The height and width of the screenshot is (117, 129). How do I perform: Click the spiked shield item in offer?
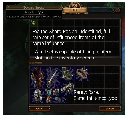[82, 74]
